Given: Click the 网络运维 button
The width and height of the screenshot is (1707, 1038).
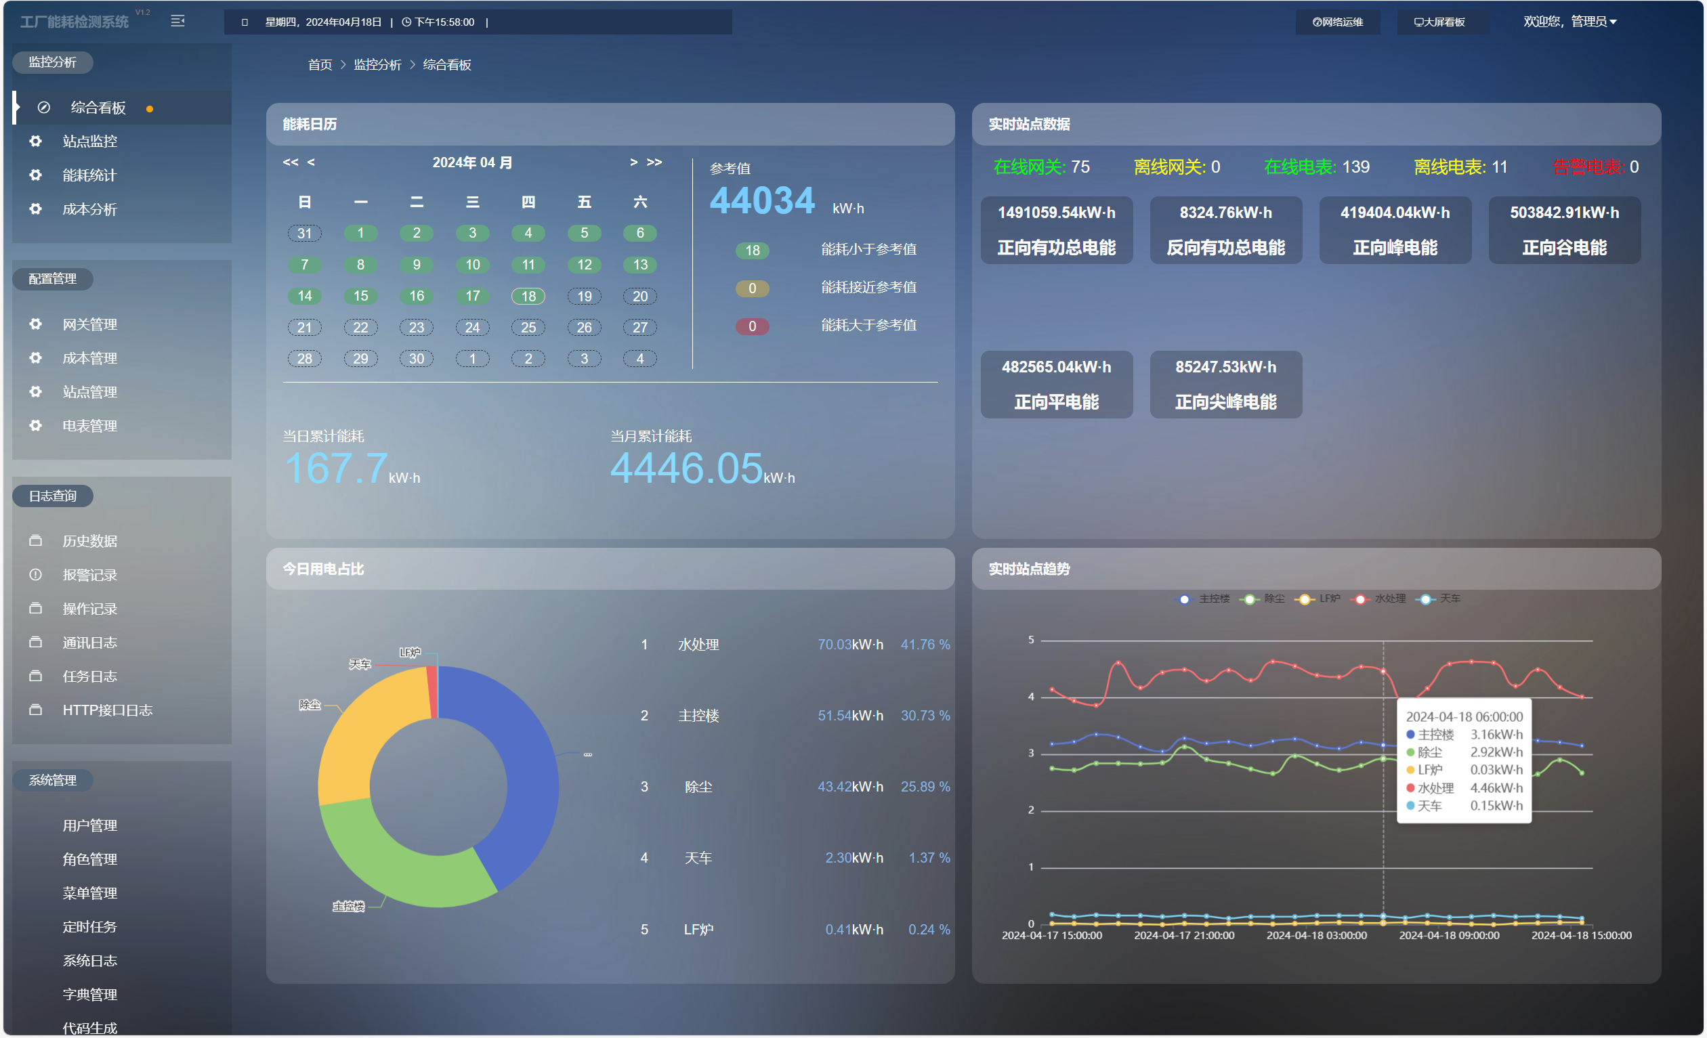Looking at the screenshot, I should tap(1338, 22).
